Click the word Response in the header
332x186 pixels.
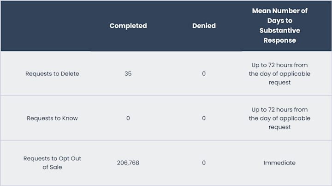280,40
